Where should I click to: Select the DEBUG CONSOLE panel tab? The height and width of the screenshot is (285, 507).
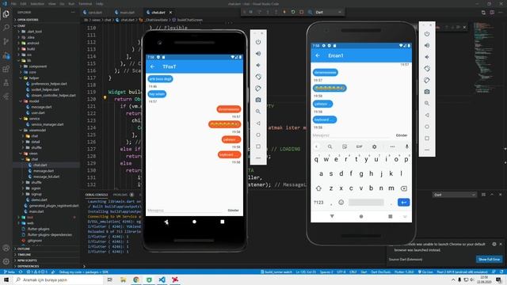(97, 195)
